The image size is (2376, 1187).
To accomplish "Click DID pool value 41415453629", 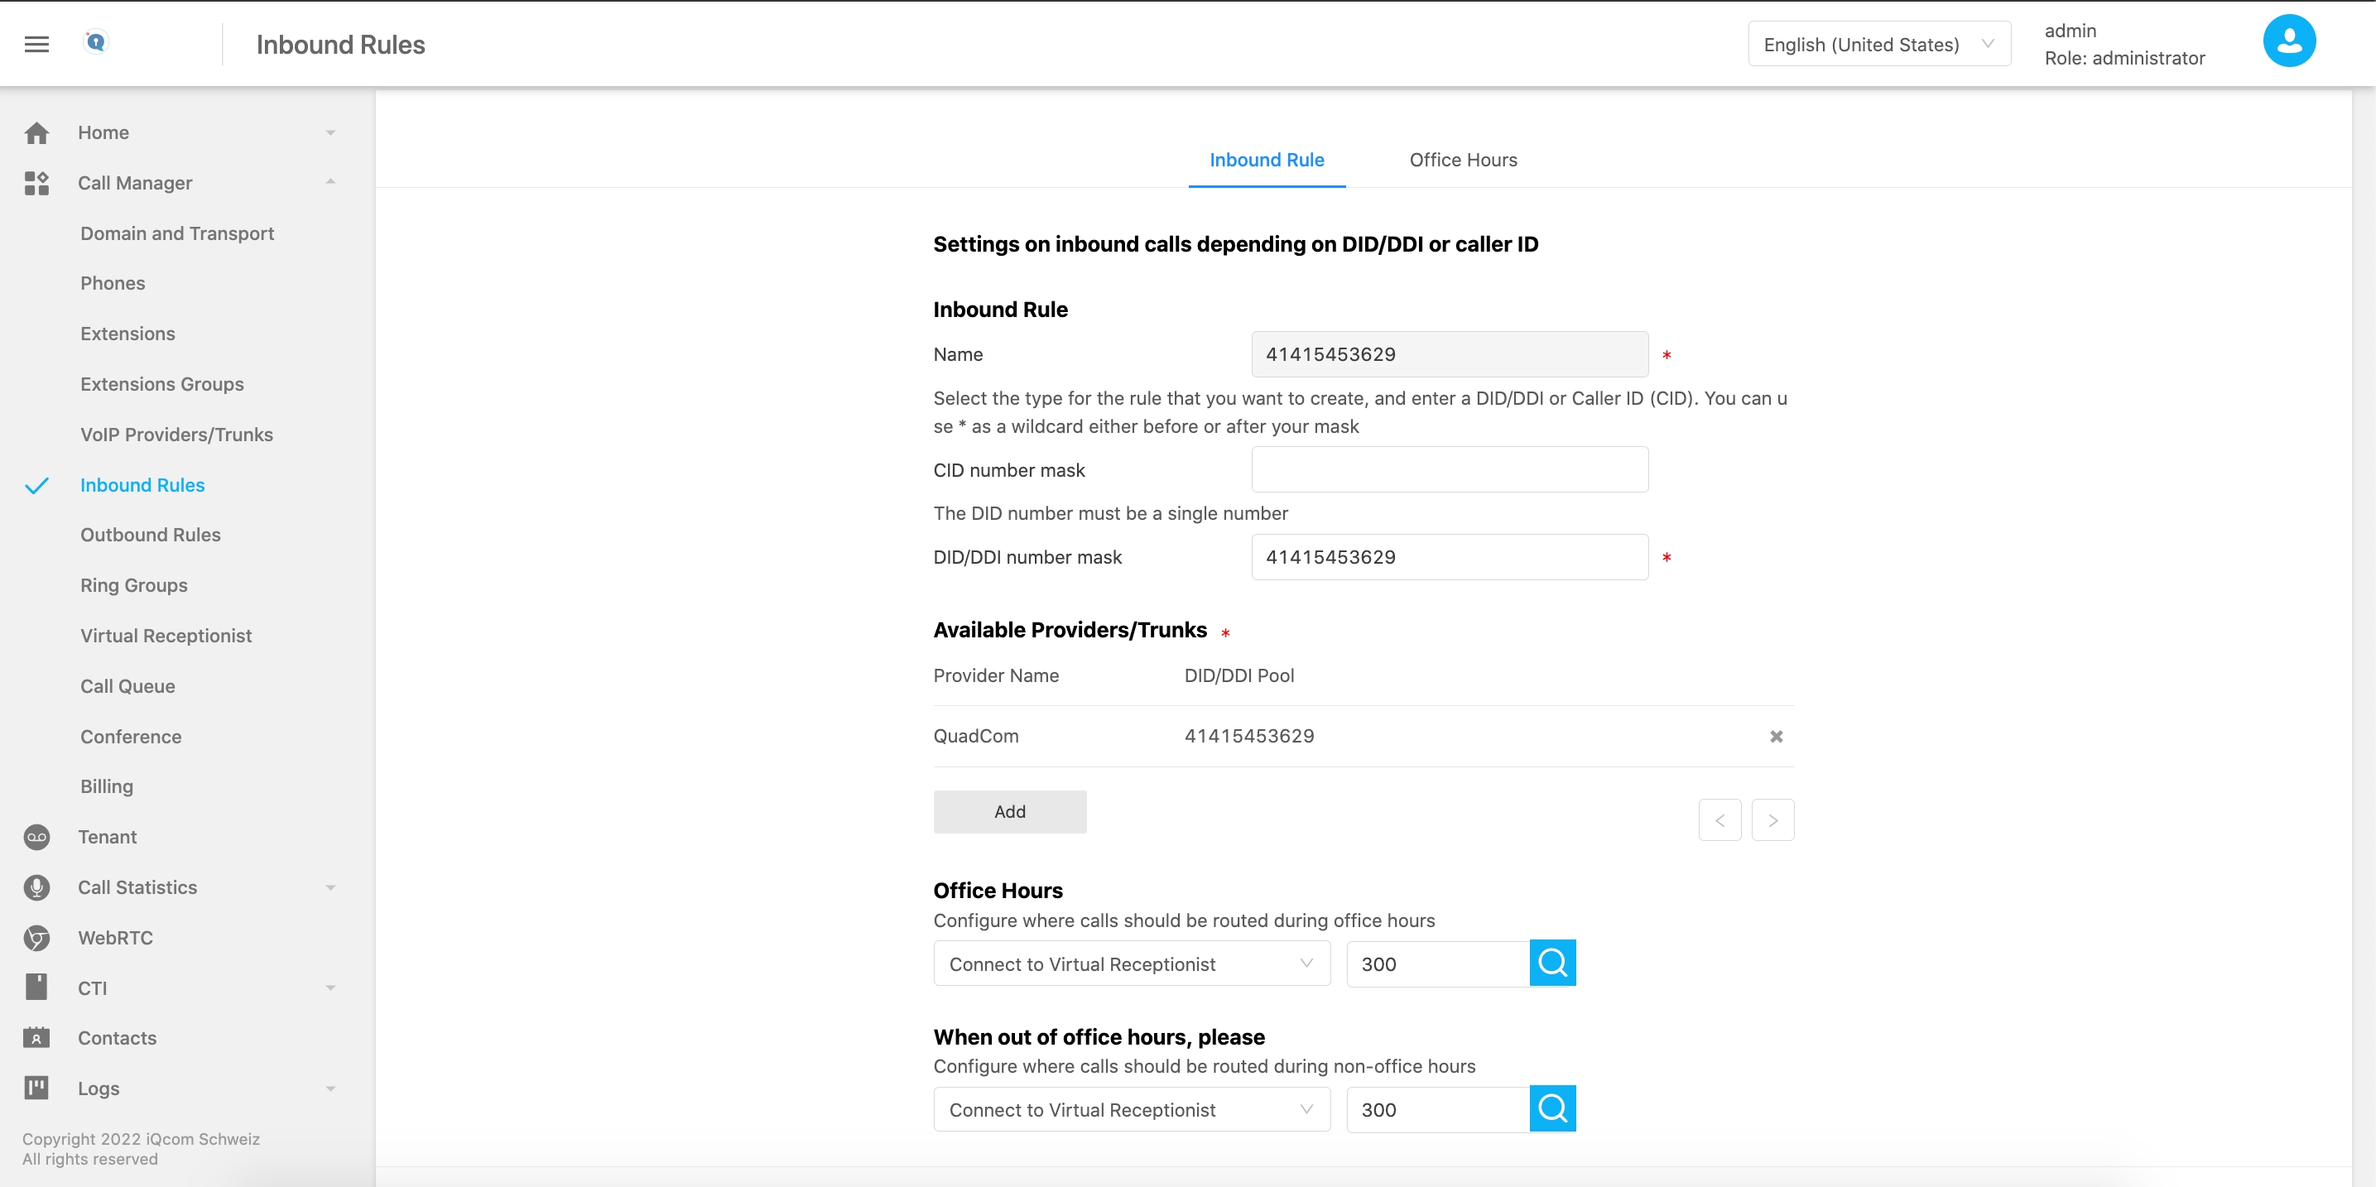I will pos(1249,736).
